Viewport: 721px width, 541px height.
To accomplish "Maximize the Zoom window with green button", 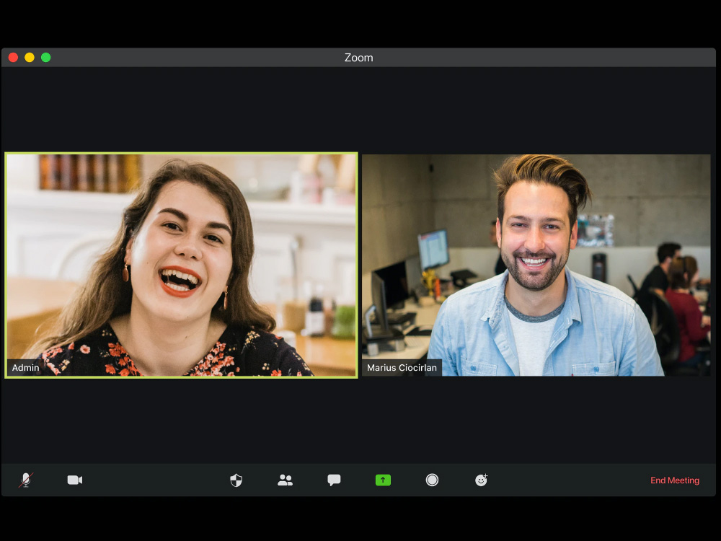I will point(46,58).
